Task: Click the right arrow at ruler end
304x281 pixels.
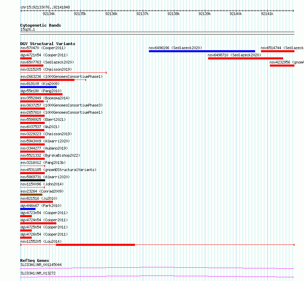Action: tap(293, 11)
